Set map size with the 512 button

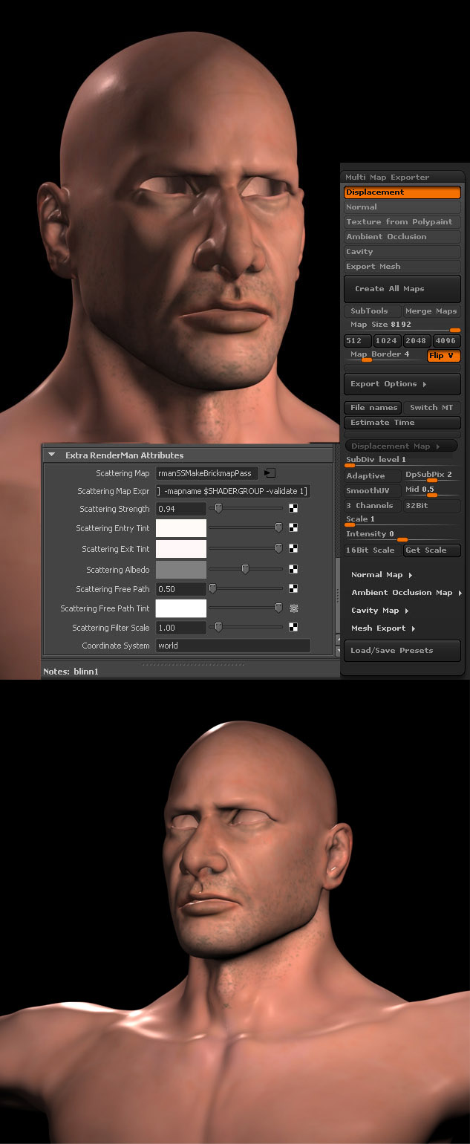[x=358, y=341]
